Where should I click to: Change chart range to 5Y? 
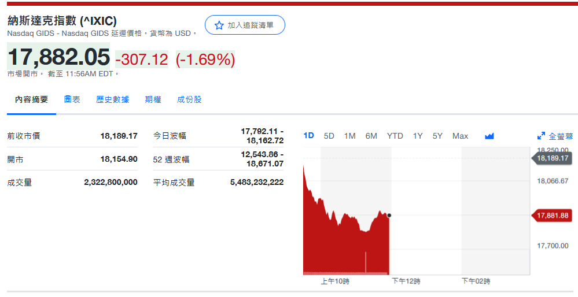click(x=437, y=136)
